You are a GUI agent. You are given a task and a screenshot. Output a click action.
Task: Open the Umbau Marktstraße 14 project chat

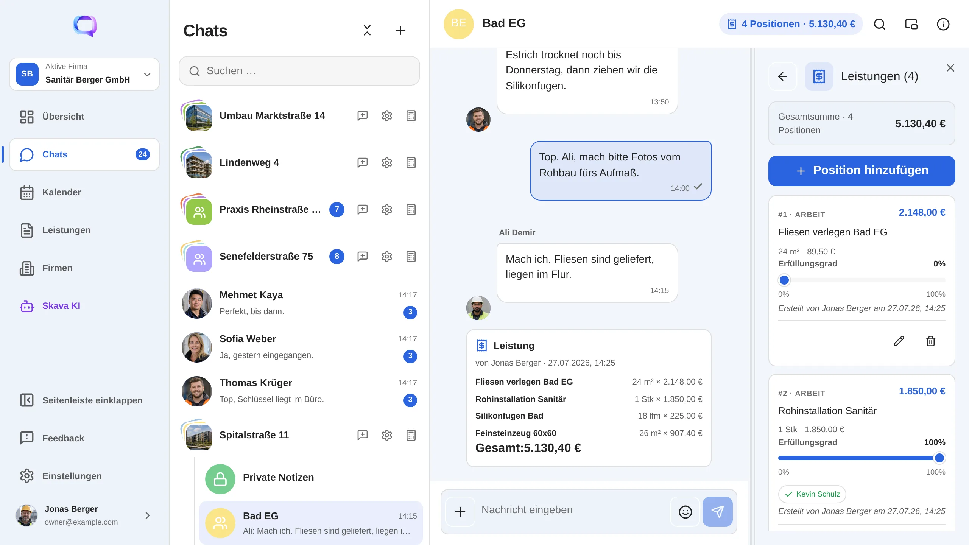click(272, 115)
